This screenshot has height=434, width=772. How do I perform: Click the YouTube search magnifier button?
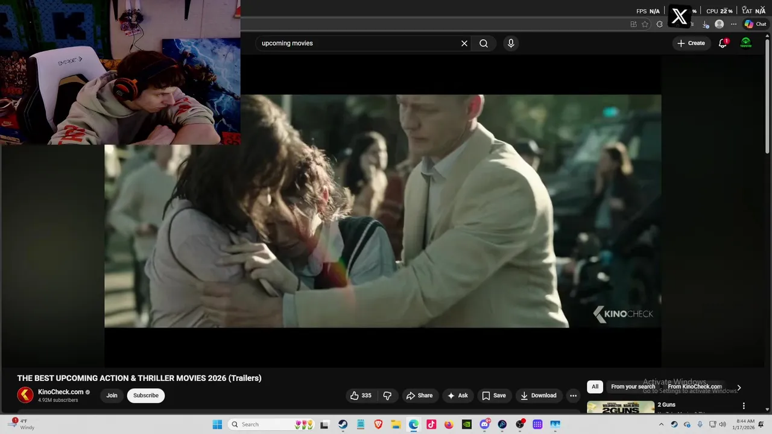pyautogui.click(x=484, y=43)
